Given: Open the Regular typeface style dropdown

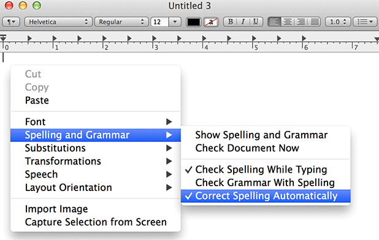Looking at the screenshot, I should 121,22.
